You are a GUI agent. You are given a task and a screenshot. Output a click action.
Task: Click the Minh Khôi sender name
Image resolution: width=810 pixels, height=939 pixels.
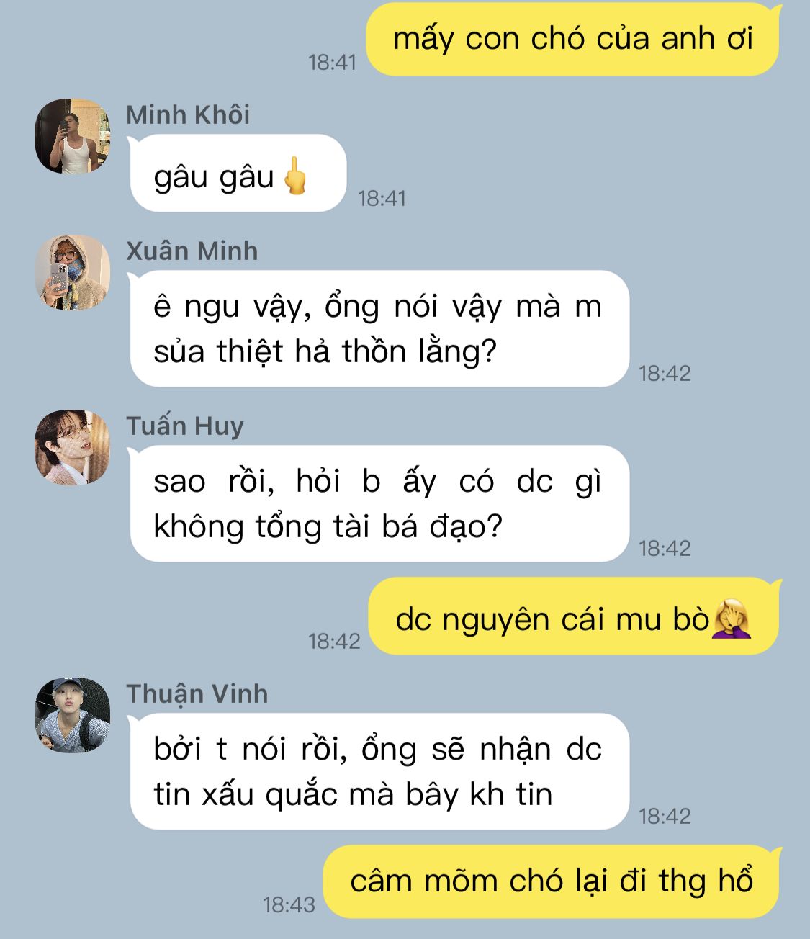click(188, 114)
